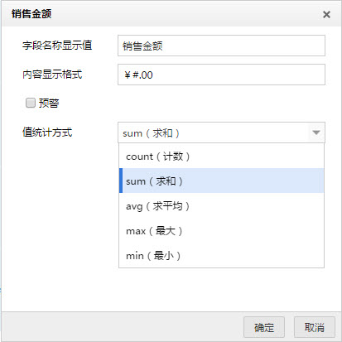Choose min（最小）from the dropdown

pos(221,255)
